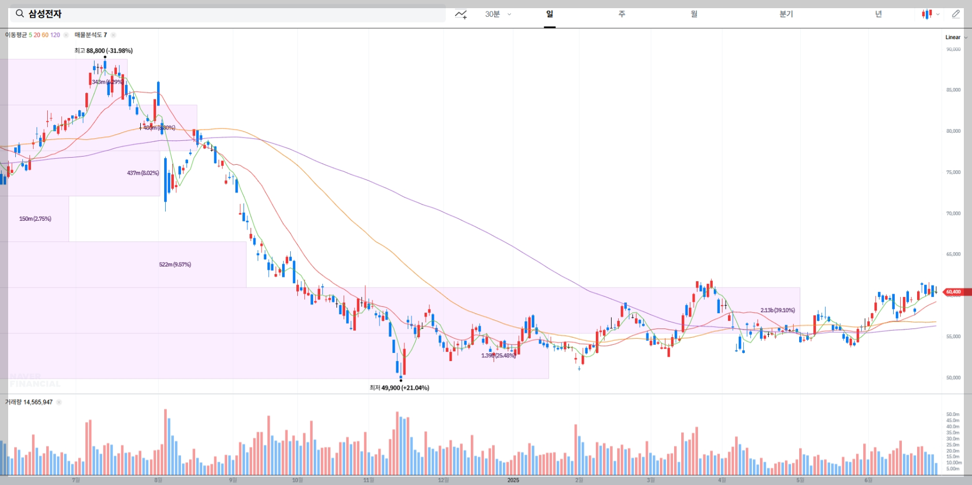Click the 2.13b(39.10%) volume profile label

click(x=777, y=310)
